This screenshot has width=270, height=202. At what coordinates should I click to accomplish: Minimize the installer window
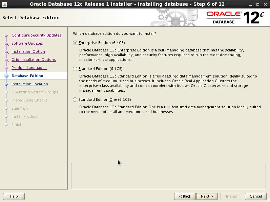pos(250,4)
